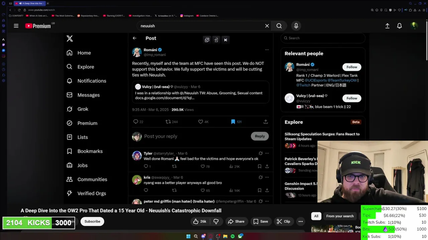Subscribe to the channel
Image resolution: width=428 pixels, height=240 pixels.
coord(92,221)
